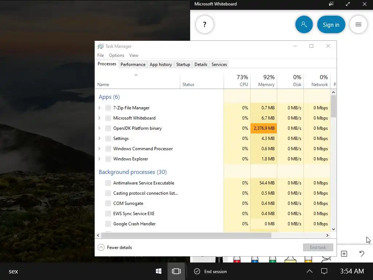This screenshot has height=280, width=373.
Task: Open the Task Manager File menu
Action: (x=101, y=55)
